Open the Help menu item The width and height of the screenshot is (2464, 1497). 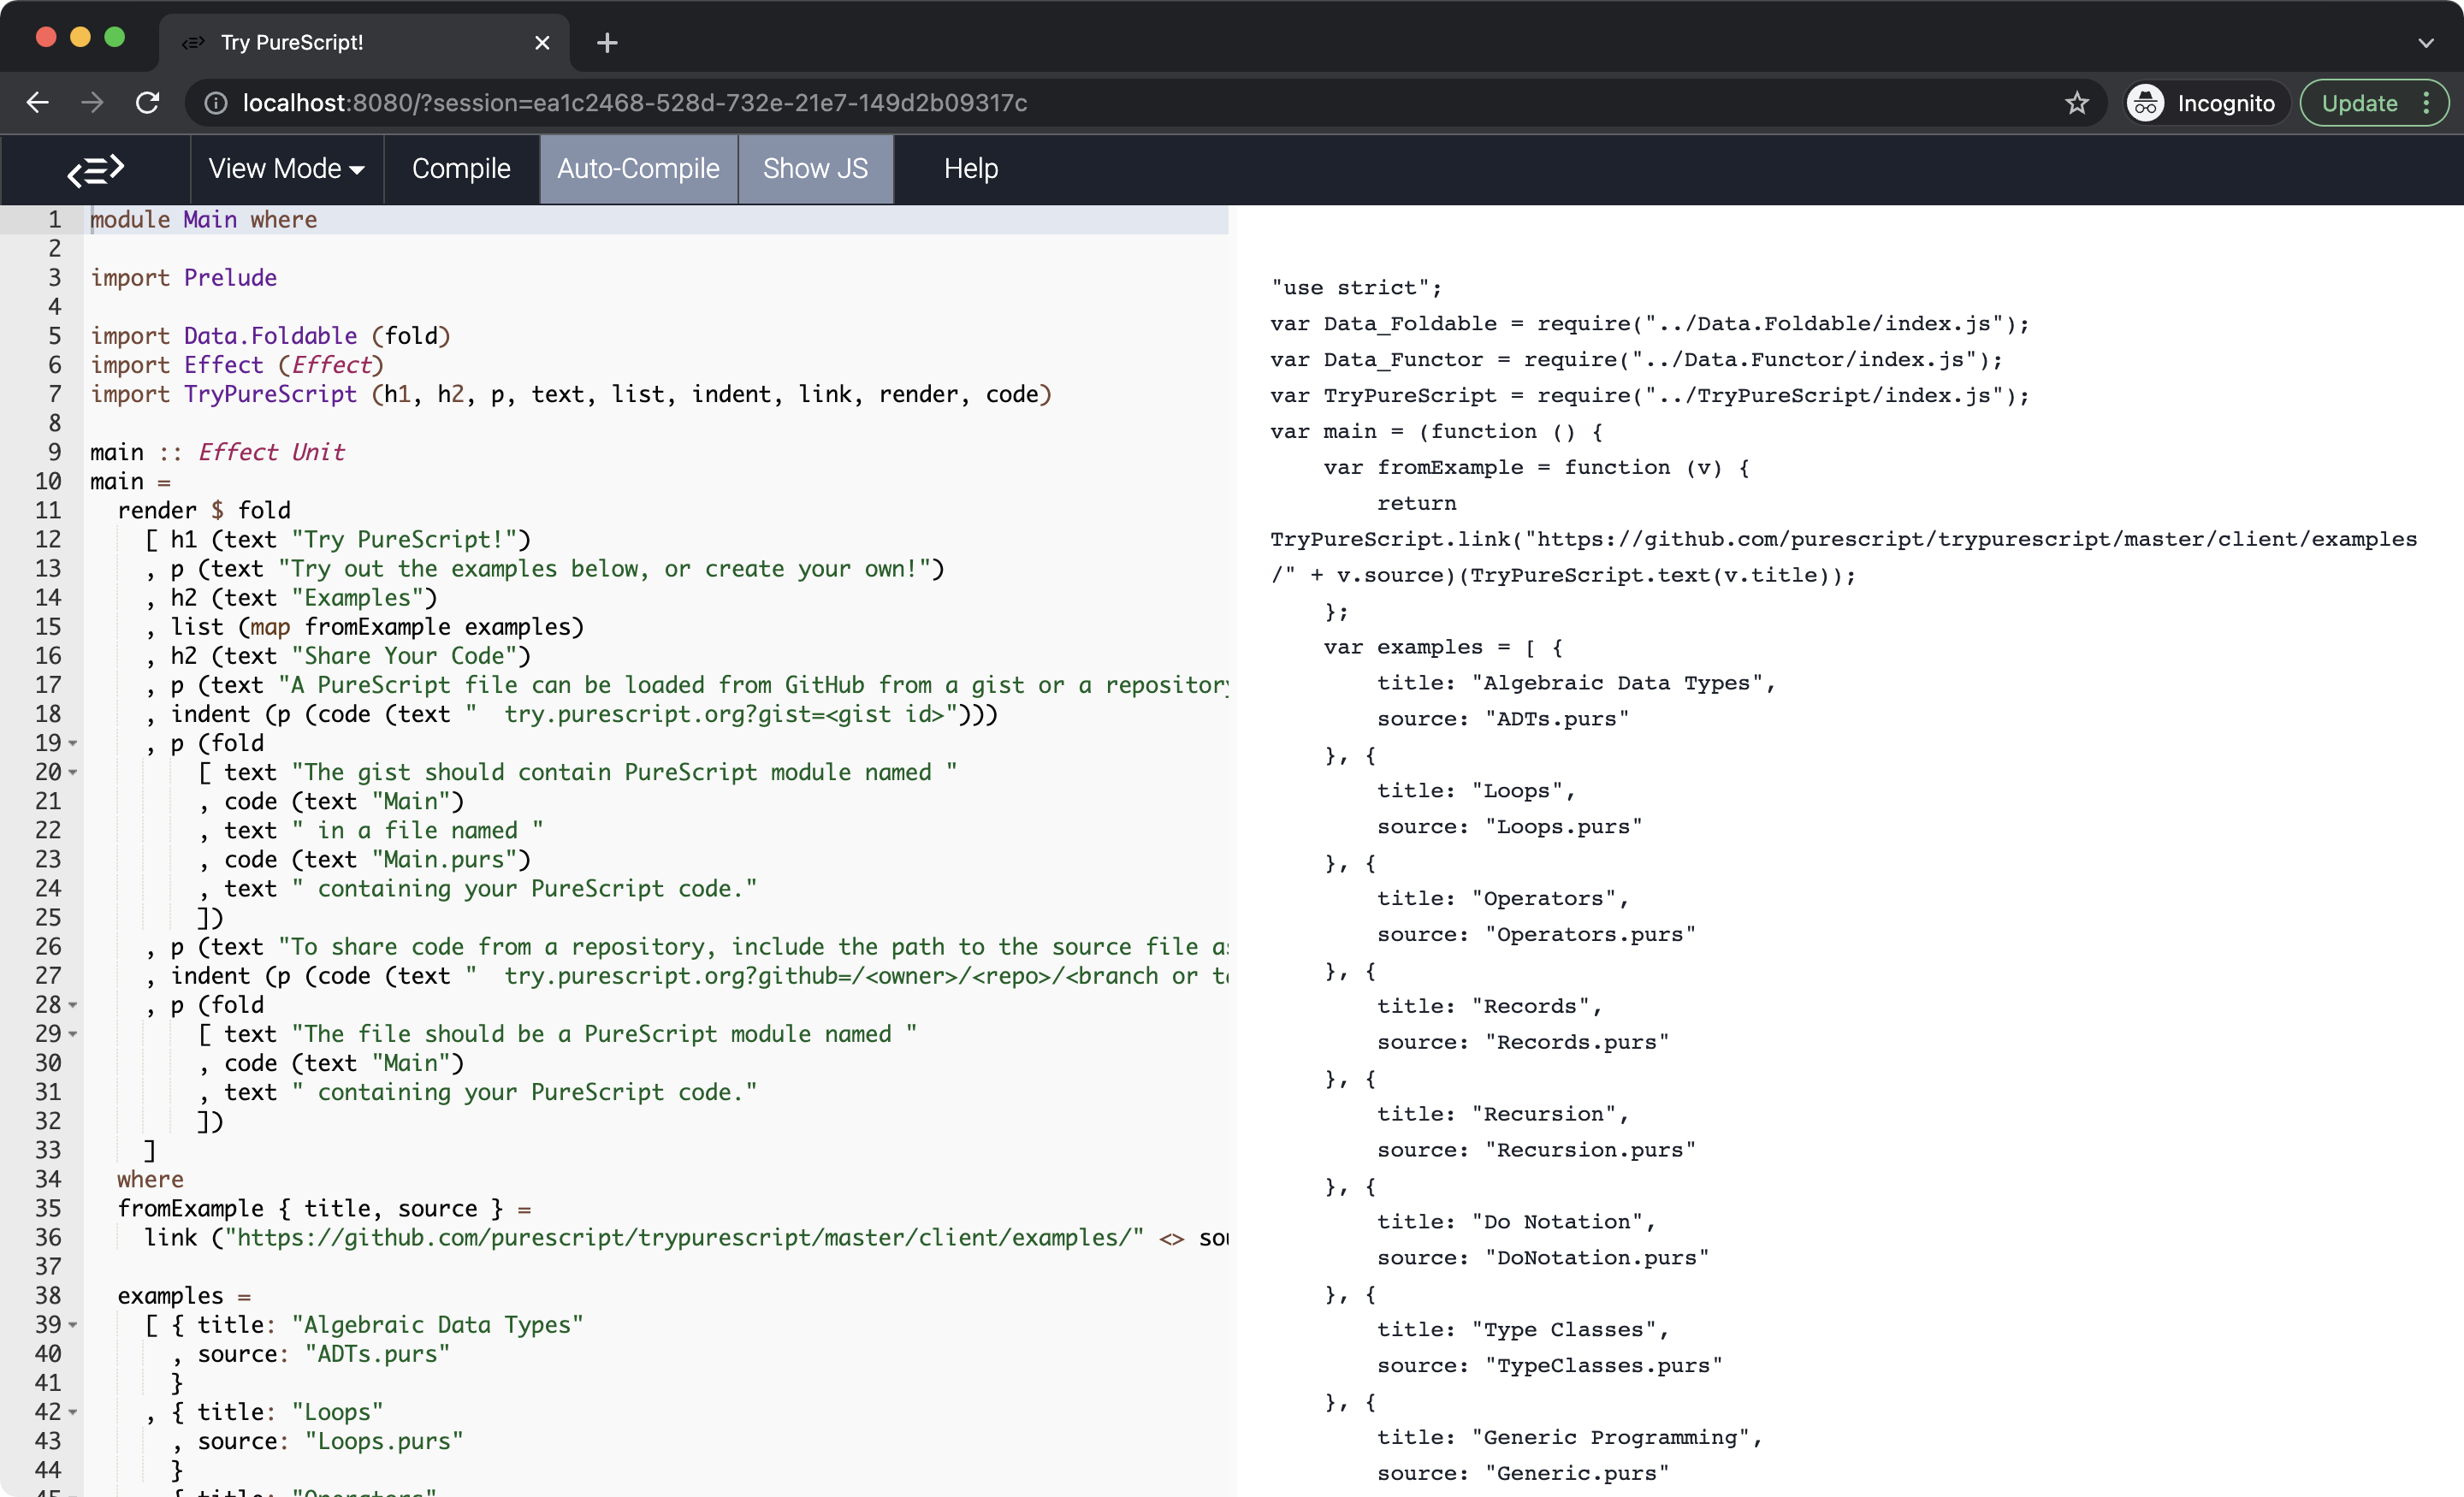click(971, 169)
